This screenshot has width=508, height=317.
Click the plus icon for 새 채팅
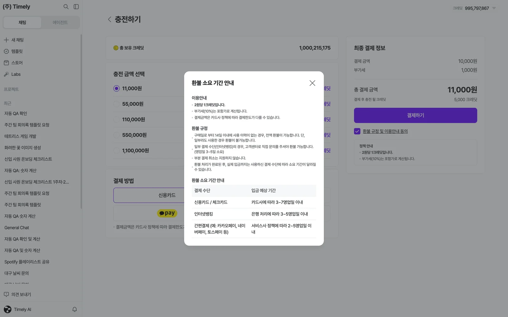(6, 40)
